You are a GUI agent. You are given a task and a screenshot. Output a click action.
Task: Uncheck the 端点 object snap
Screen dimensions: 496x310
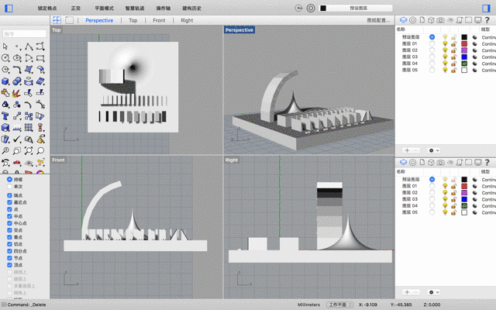point(9,195)
